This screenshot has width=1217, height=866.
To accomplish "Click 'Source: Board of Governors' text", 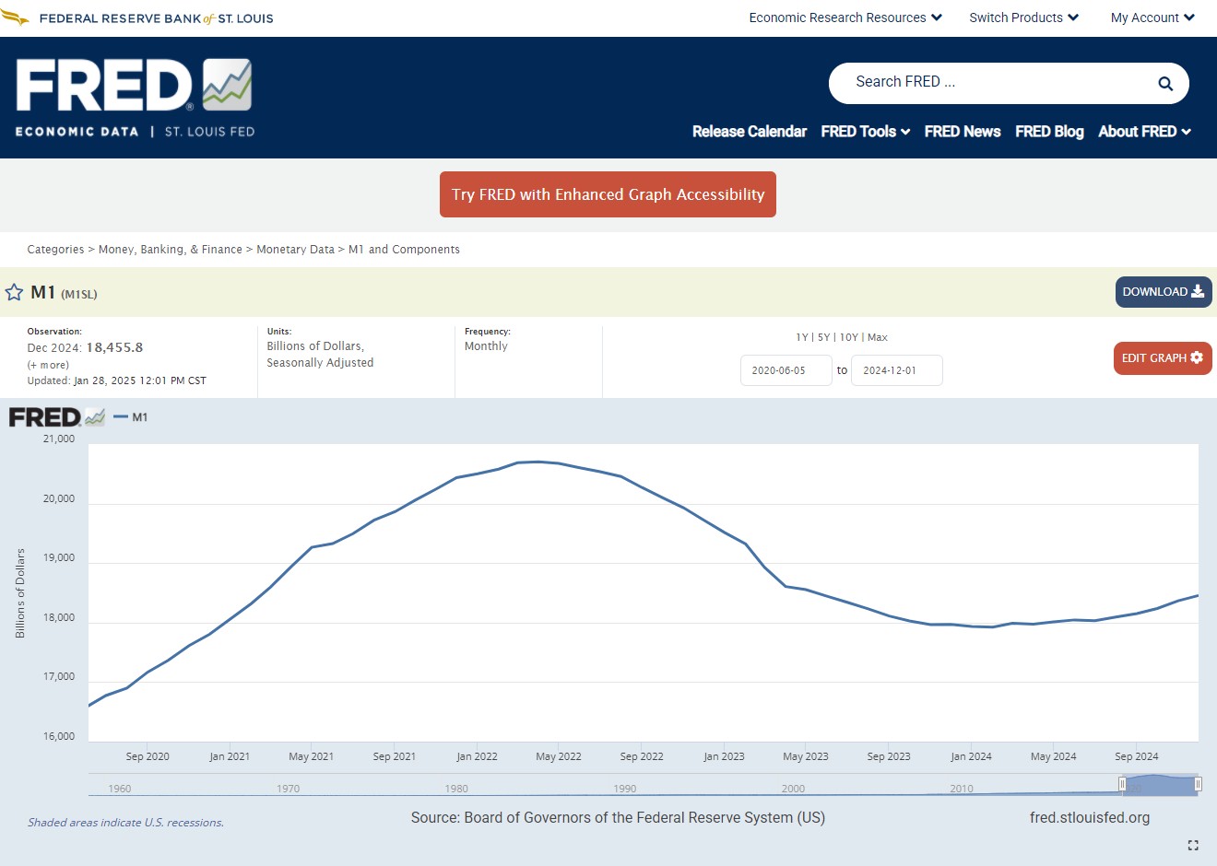I will [x=618, y=818].
